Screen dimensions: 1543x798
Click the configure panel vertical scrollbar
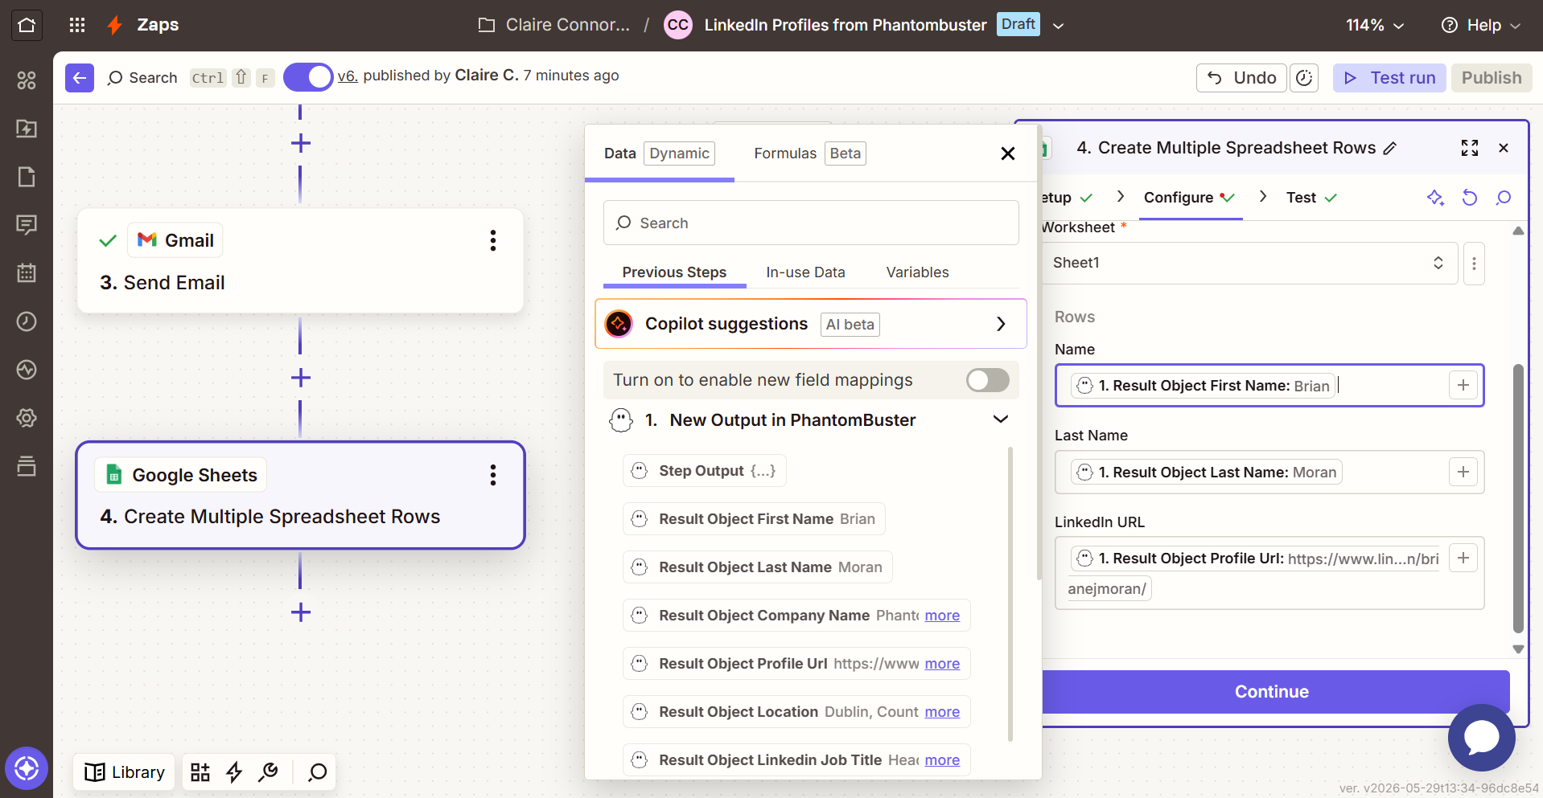click(1518, 498)
